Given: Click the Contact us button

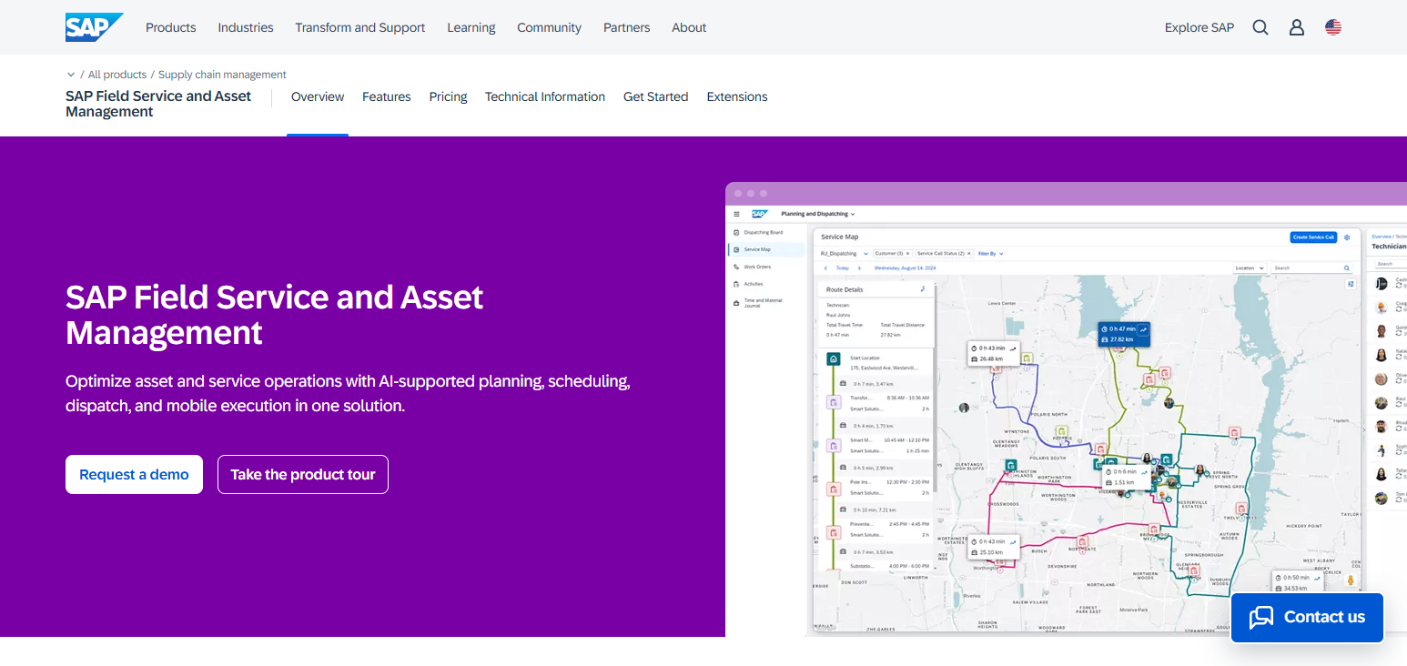Looking at the screenshot, I should point(1307,617).
